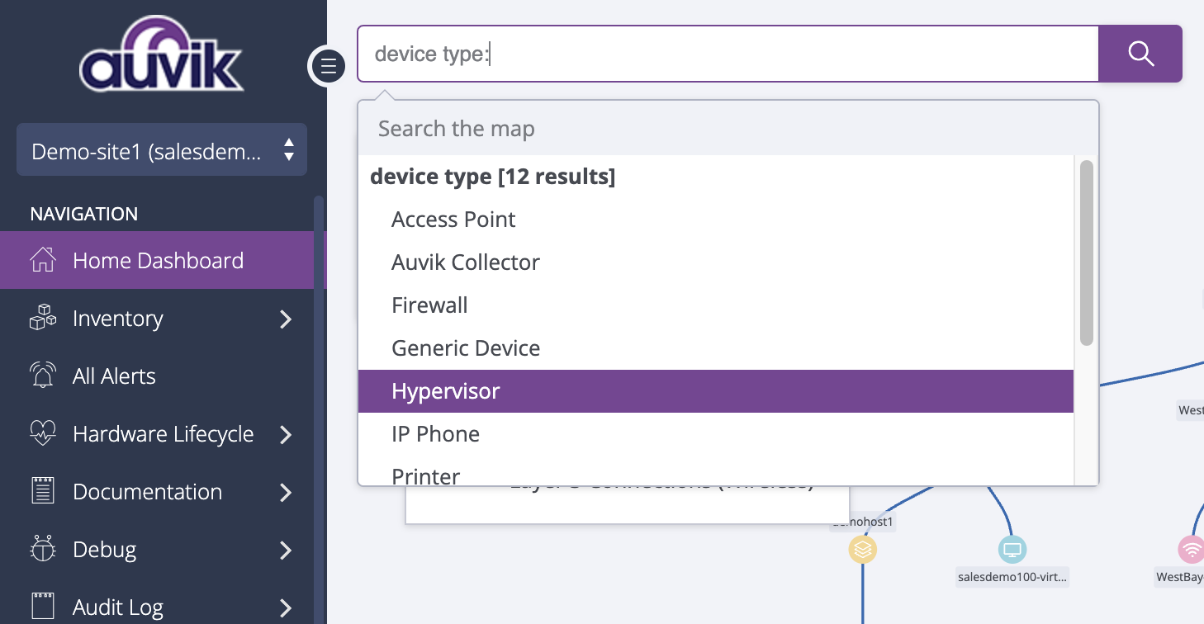Click the hamburger menu icon beside the Auvik logo
Image resolution: width=1204 pixels, height=624 pixels.
tap(327, 65)
